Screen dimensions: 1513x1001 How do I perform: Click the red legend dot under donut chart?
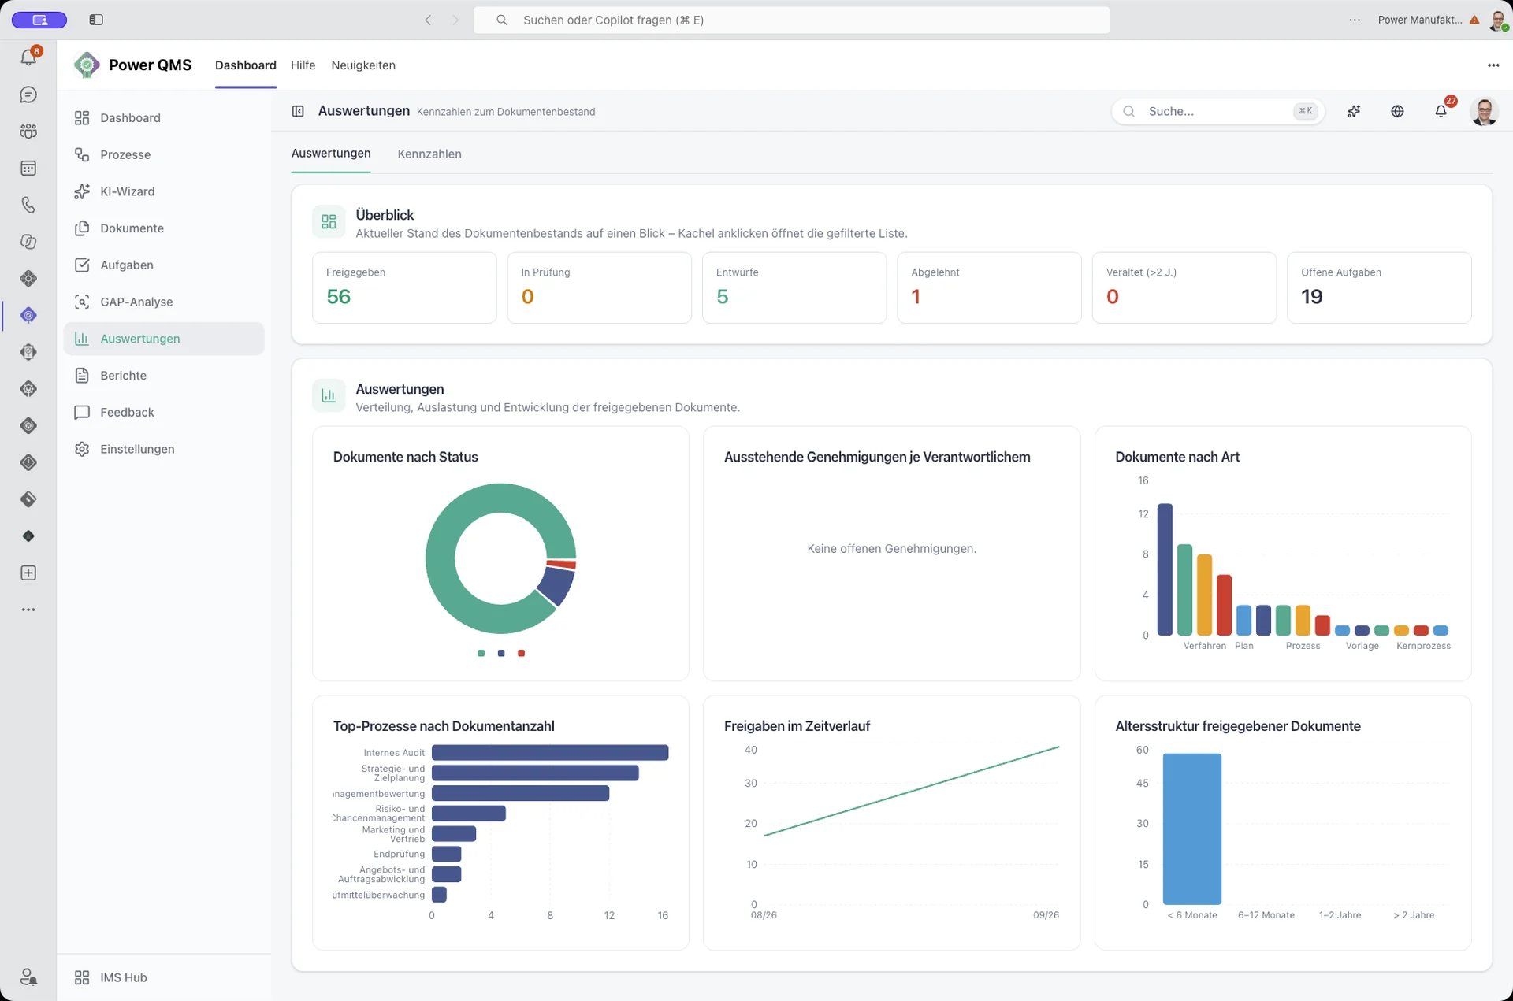[521, 653]
